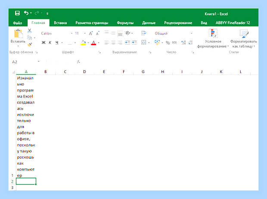This screenshot has width=267, height=199.
Task: Open Условное форматирование menu
Action: (213, 39)
